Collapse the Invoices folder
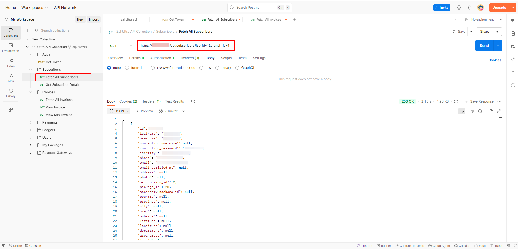This screenshot has width=518, height=249. pos(31,92)
